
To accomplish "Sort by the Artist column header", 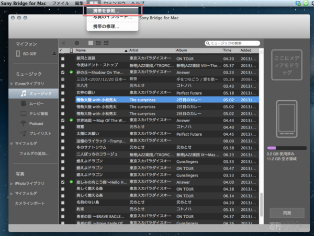I will coord(151,50).
